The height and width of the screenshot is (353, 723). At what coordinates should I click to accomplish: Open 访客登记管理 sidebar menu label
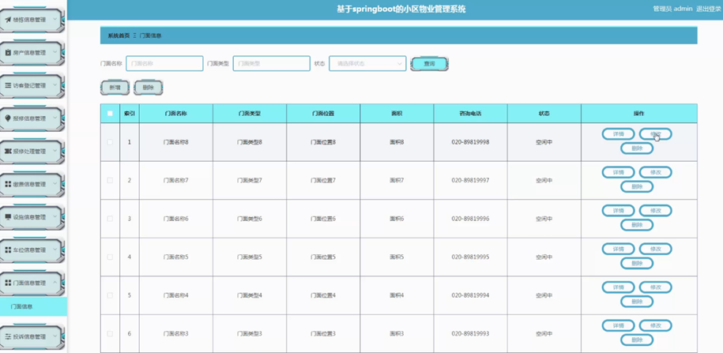(x=29, y=85)
